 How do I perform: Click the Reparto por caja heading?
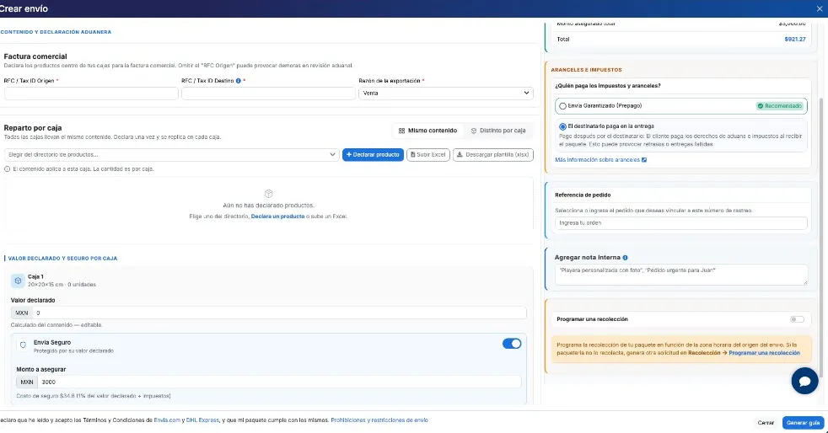[x=33, y=128]
